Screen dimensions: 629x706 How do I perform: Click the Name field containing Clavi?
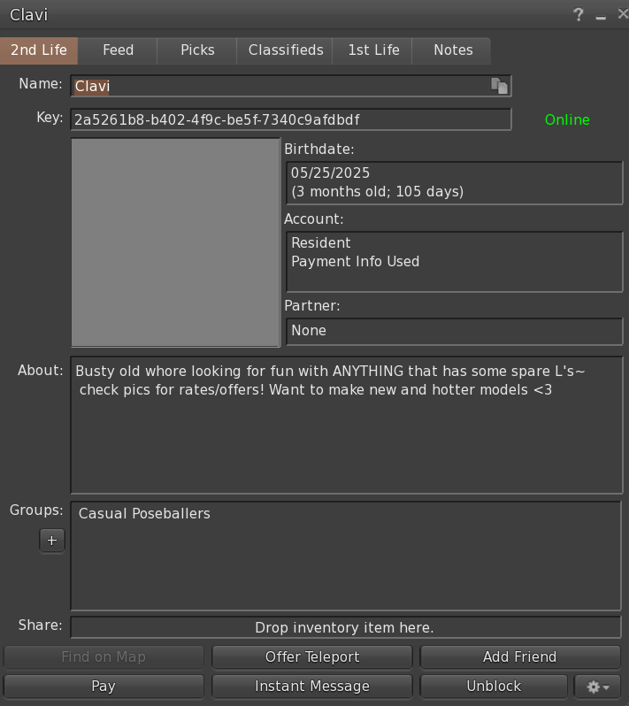point(291,86)
